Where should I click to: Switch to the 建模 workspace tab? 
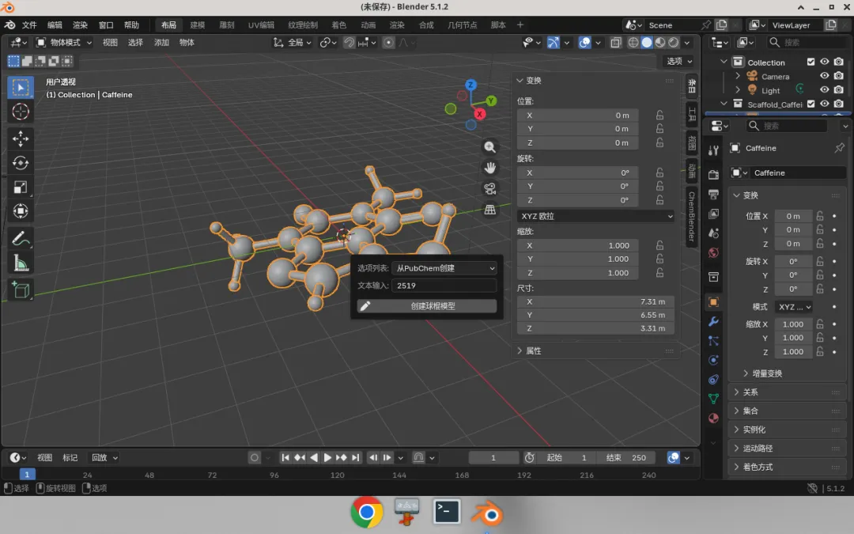(197, 25)
